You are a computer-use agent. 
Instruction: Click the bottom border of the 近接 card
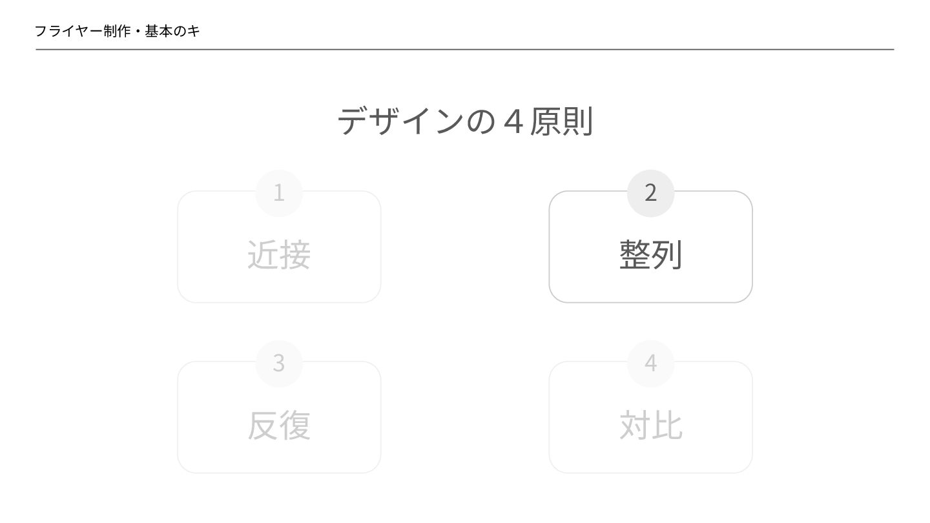(x=279, y=302)
